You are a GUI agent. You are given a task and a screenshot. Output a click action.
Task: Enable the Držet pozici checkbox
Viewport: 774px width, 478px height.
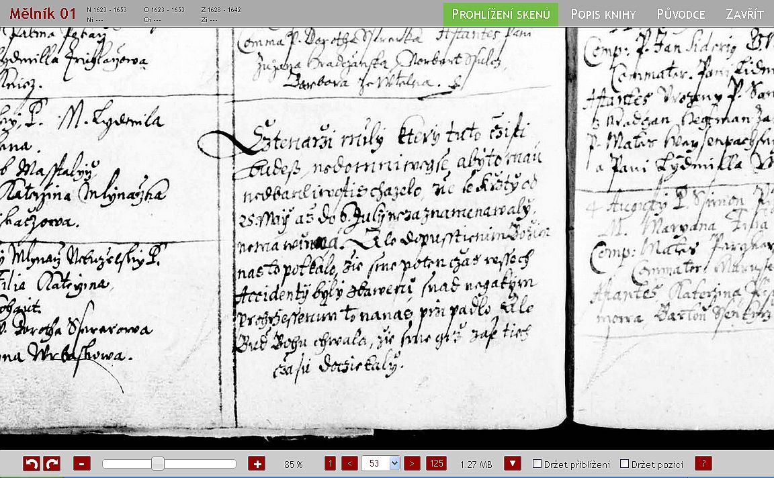click(624, 464)
